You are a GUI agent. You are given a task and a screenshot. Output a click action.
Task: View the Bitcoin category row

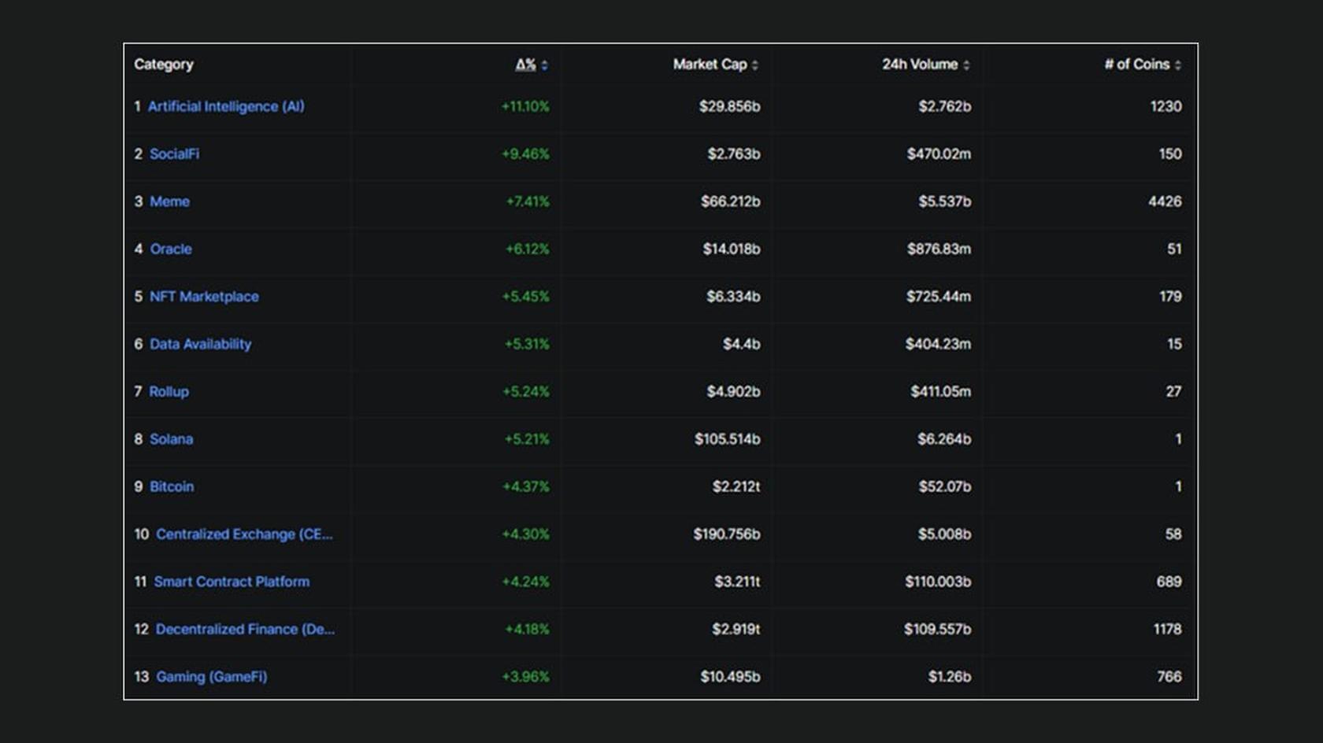coord(171,486)
